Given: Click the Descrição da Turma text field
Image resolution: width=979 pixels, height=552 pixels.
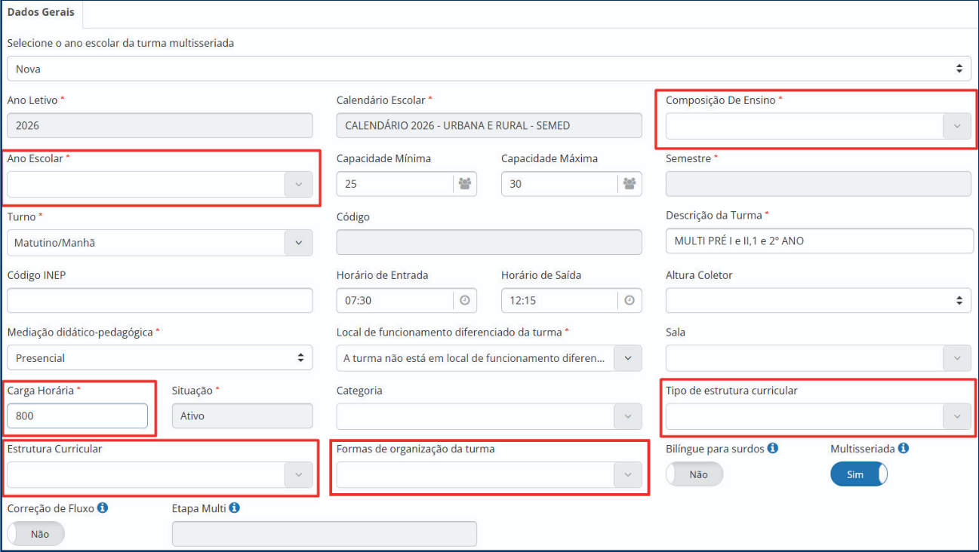Looking at the screenshot, I should [819, 241].
